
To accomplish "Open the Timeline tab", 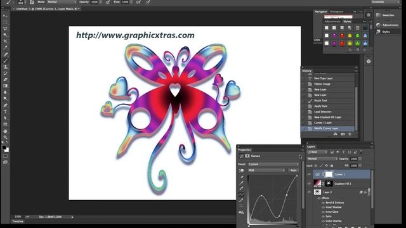I will click(x=18, y=222).
